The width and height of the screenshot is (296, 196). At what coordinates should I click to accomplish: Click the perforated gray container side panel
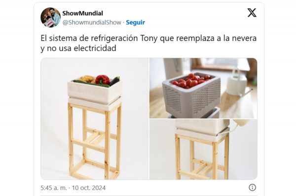[x=206, y=98]
